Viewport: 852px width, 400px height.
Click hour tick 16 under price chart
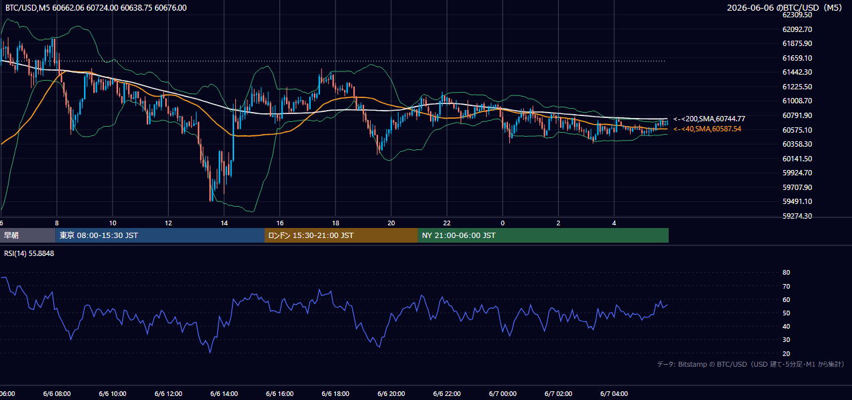(280, 223)
